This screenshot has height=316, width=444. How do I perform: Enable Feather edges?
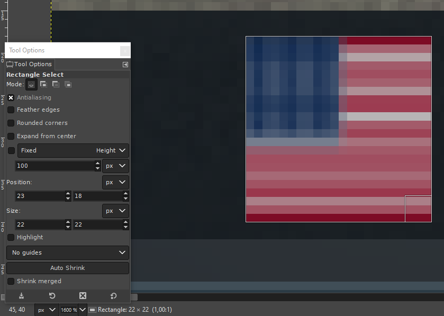click(x=11, y=110)
